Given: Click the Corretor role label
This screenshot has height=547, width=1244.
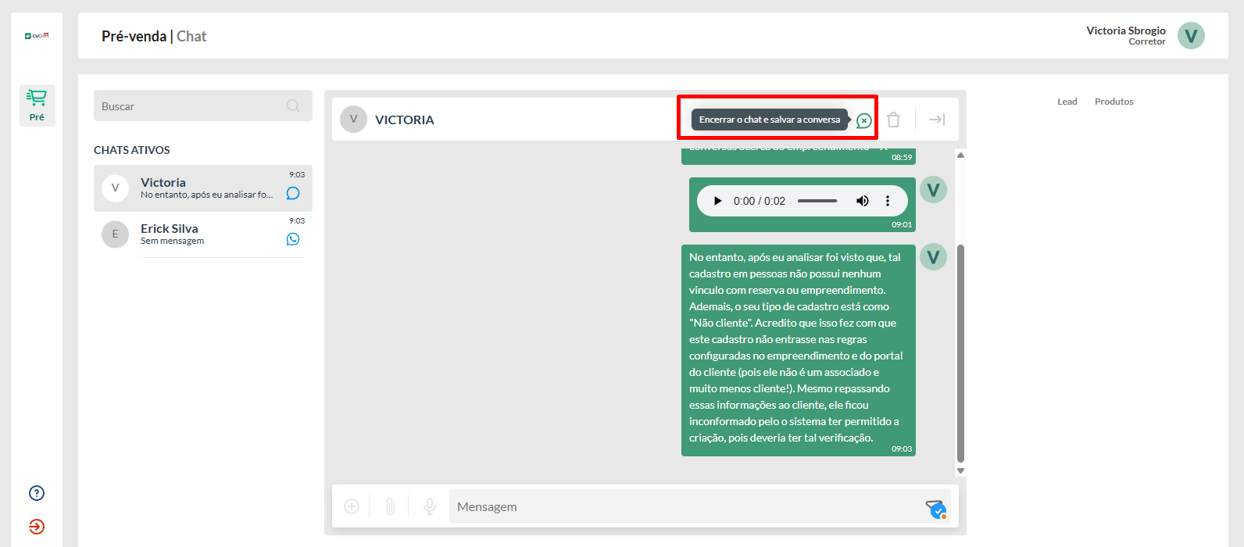Looking at the screenshot, I should pyautogui.click(x=1147, y=42).
